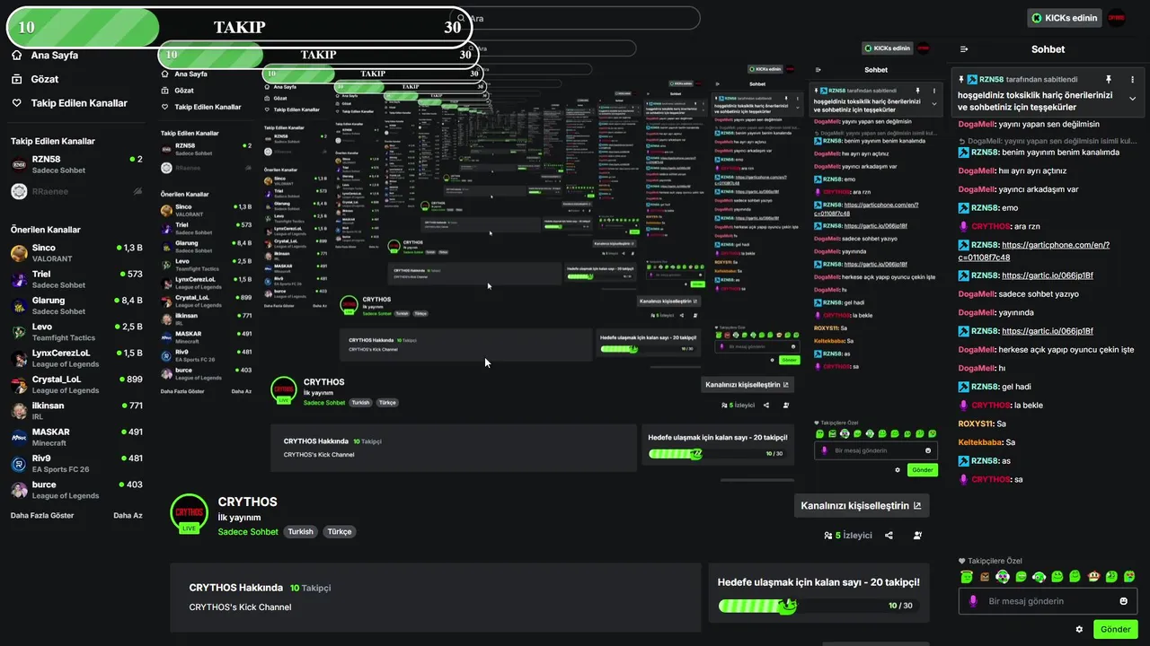This screenshot has height=646, width=1150.
Task: Click the outermost green Gönder button
Action: pyautogui.click(x=1115, y=630)
